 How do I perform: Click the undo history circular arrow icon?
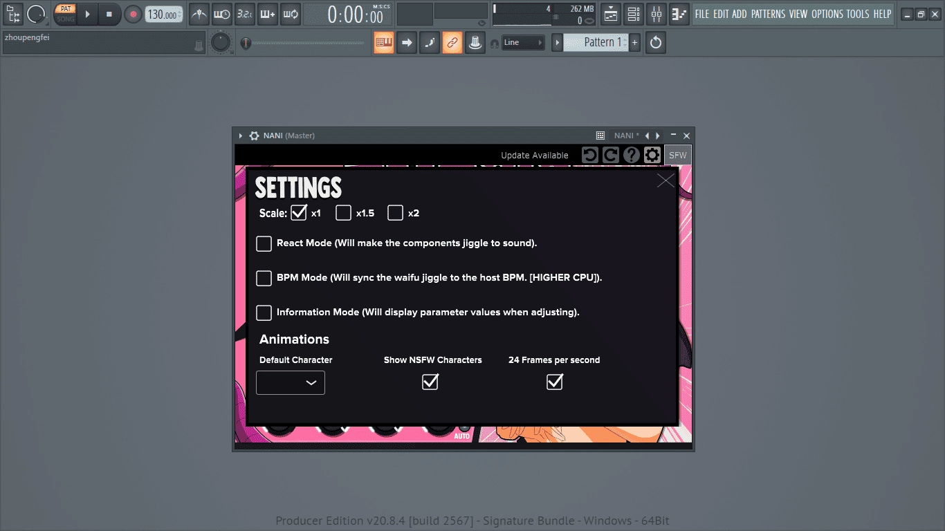pyautogui.click(x=656, y=42)
